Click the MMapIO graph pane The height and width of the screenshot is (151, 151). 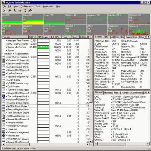point(139,19)
